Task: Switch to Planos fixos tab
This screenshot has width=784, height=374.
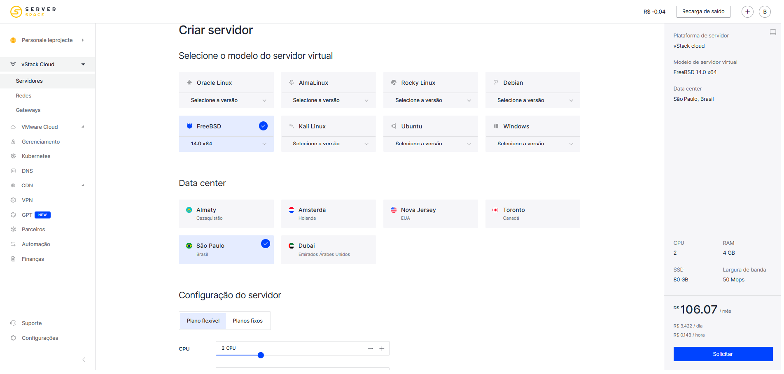Action: (x=247, y=321)
